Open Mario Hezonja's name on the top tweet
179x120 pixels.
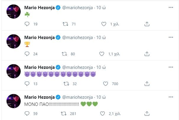(x=39, y=8)
